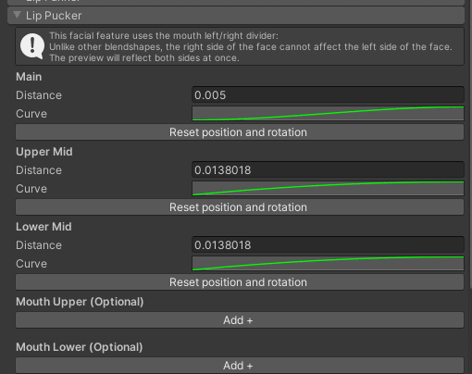Click the Lower Mid Distance label
Viewport: 472px width, 374px height.
[39, 245]
